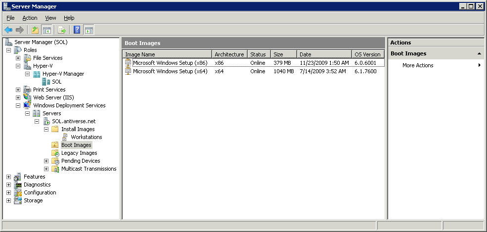Click the x64 boot image row icon
Viewport: 487px width, 232px height.
click(128, 71)
